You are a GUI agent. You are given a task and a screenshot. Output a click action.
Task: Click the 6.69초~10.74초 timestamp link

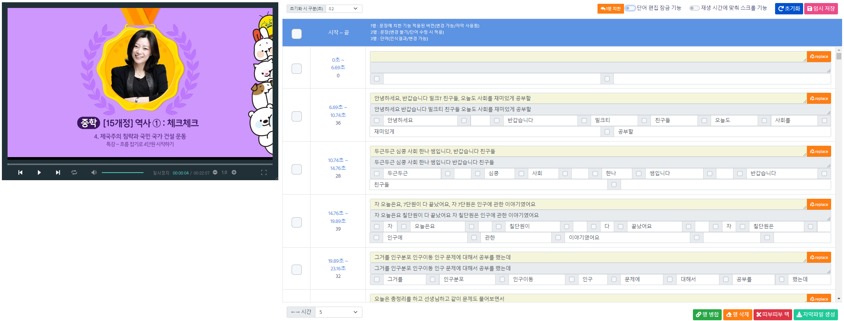338,111
